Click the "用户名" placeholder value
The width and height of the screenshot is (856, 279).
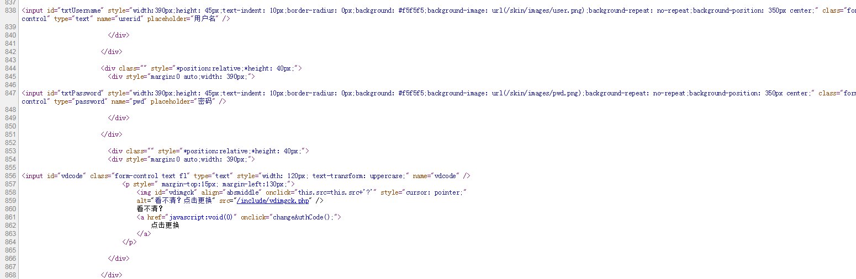pyautogui.click(x=205, y=19)
